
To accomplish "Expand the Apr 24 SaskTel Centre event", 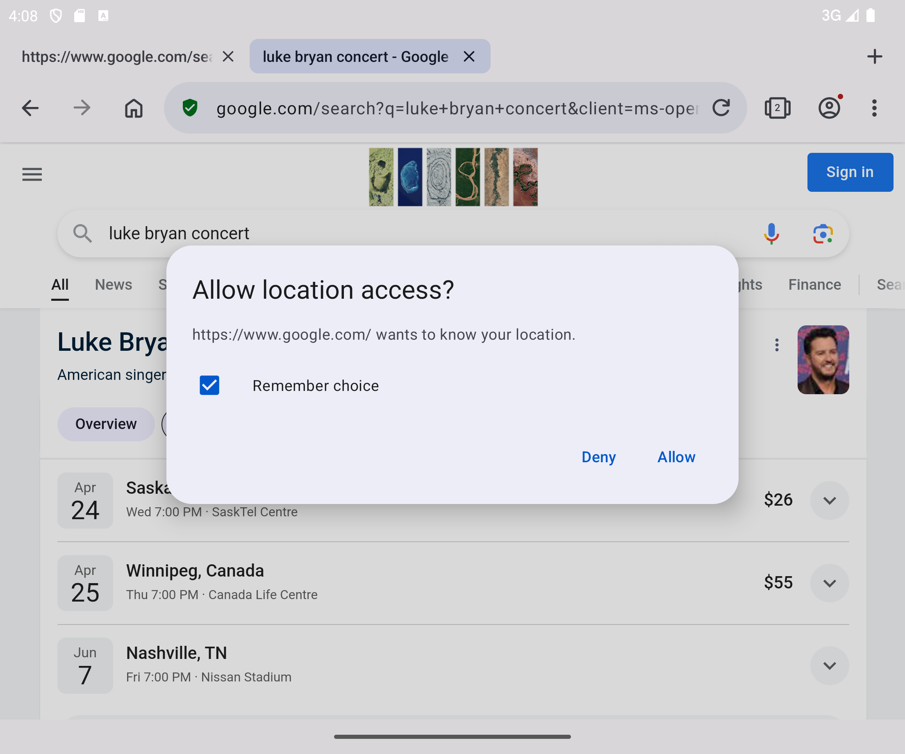I will point(830,500).
